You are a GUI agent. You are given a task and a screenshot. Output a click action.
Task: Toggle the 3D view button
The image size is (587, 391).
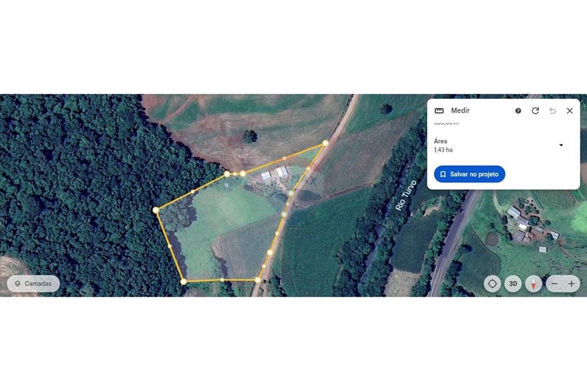[513, 284]
